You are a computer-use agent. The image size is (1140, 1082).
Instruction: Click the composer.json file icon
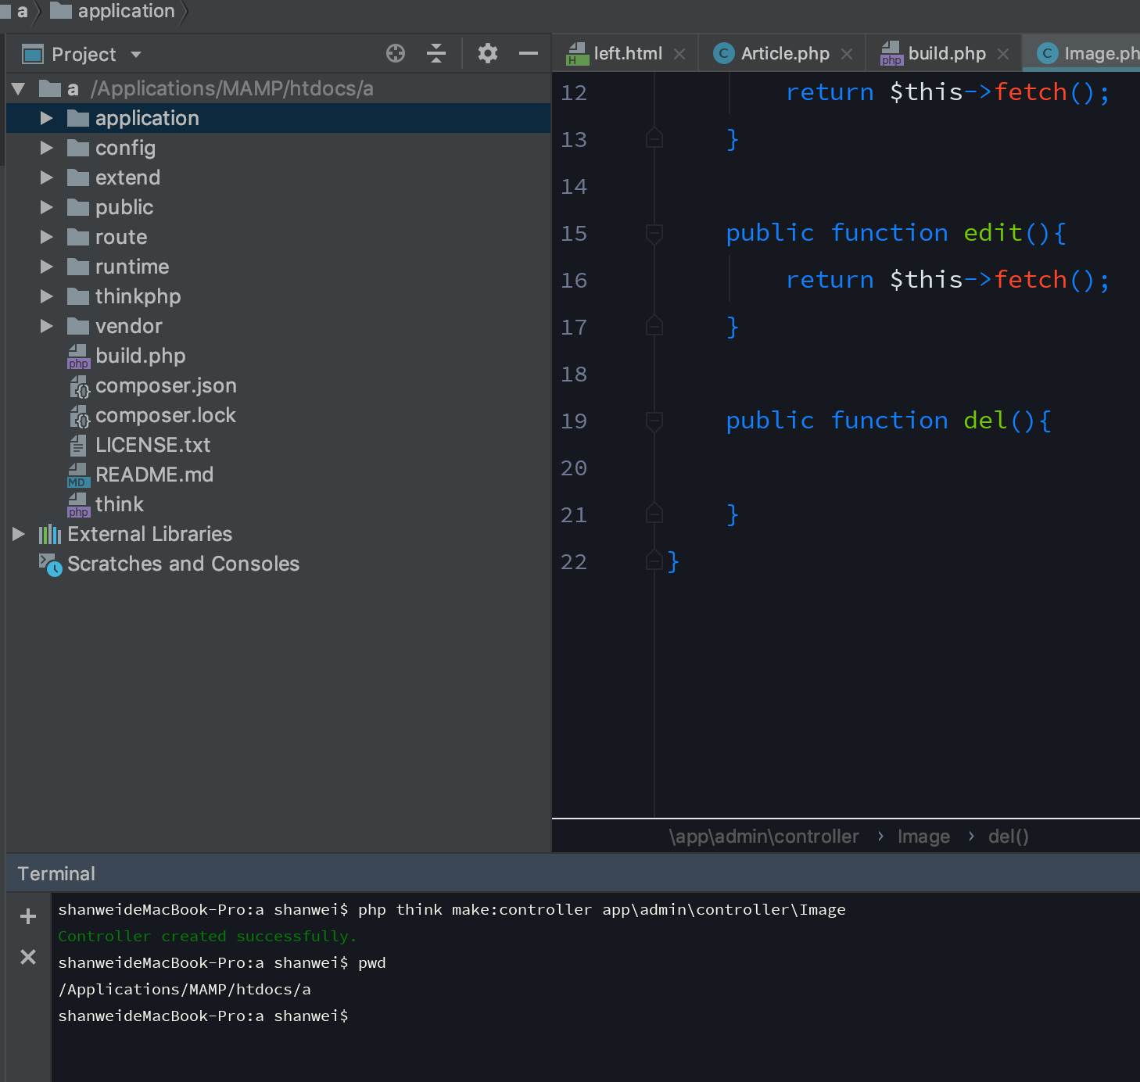point(80,386)
